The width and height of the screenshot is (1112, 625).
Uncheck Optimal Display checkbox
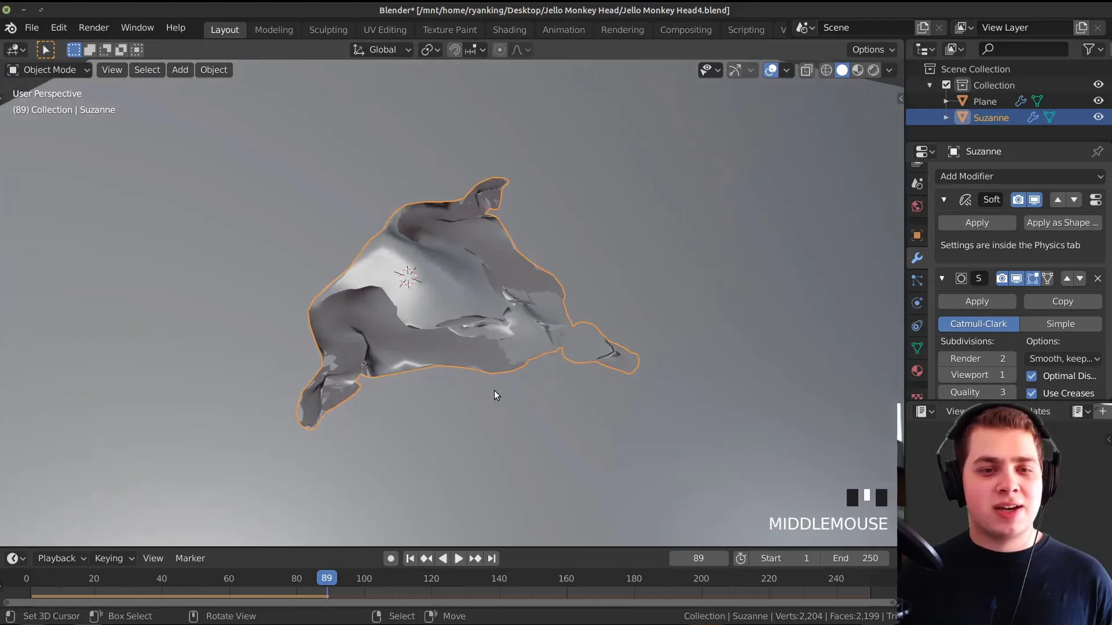pos(1031,376)
